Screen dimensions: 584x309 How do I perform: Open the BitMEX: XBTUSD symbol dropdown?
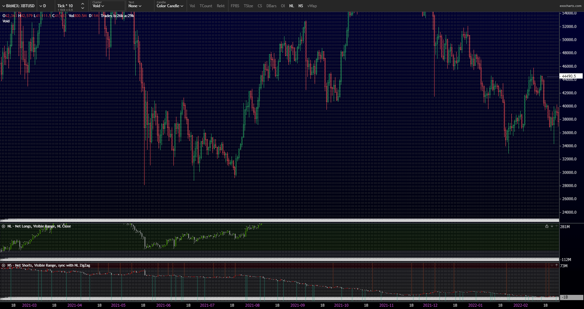click(x=18, y=6)
